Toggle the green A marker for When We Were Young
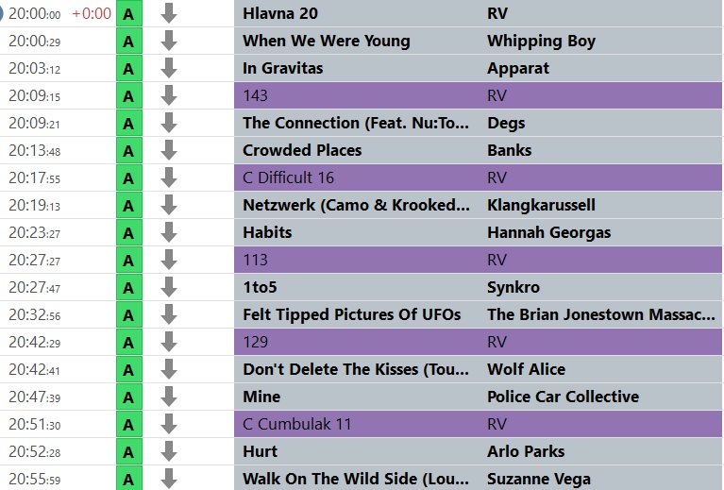 click(128, 42)
